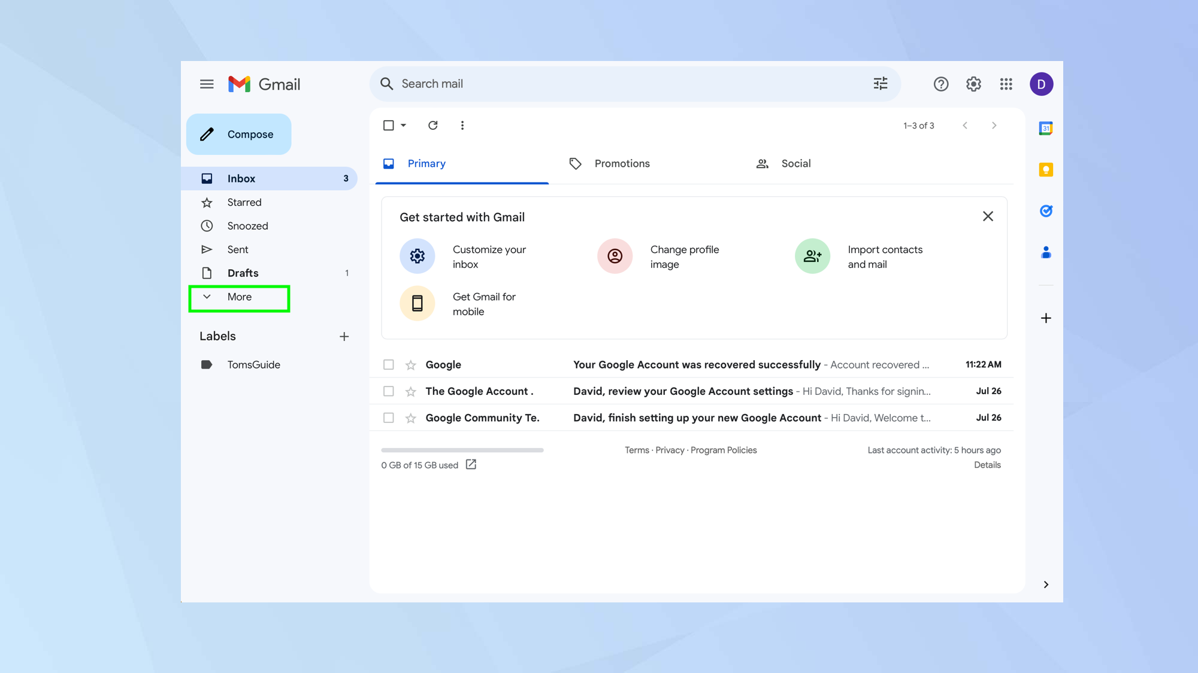
Task: Click the search magnifier icon
Action: point(387,84)
